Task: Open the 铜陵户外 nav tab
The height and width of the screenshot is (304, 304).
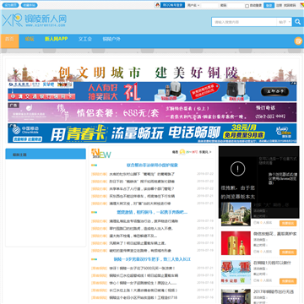Action: 111,39
